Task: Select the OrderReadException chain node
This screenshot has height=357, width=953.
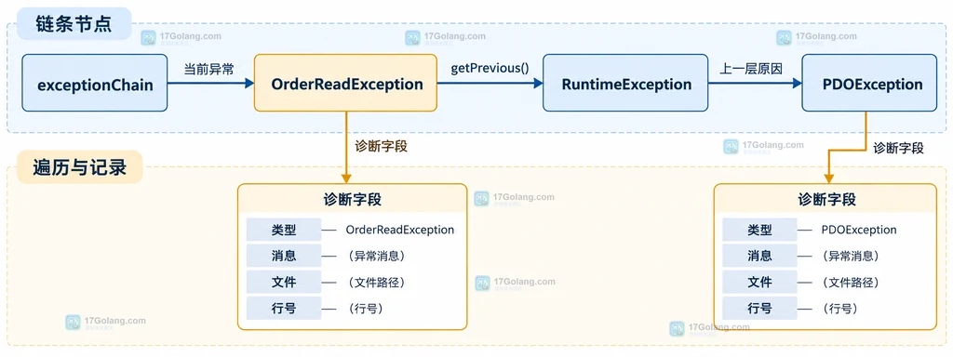Action: pos(345,83)
